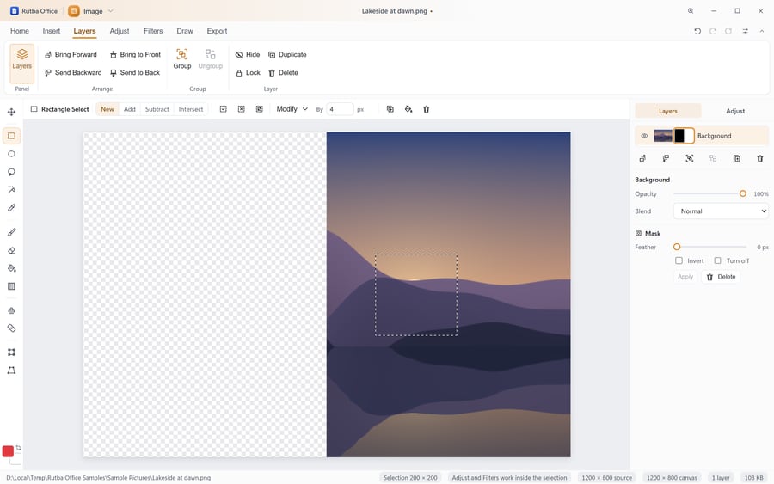
Task: Click Deselect icon in options bar
Action: 242,109
